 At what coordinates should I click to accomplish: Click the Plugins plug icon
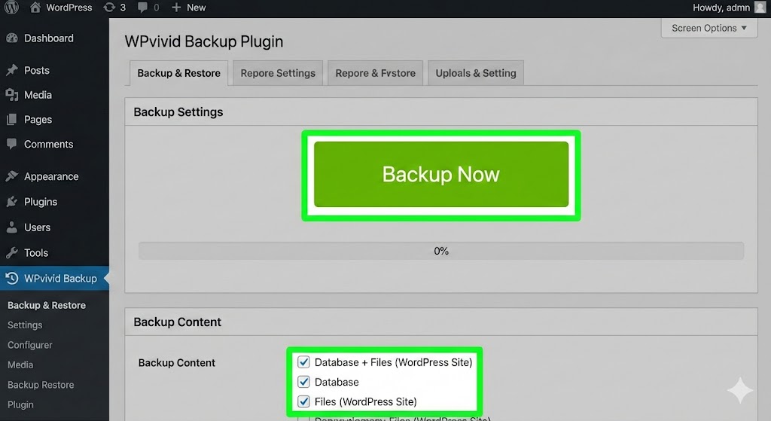(x=11, y=202)
